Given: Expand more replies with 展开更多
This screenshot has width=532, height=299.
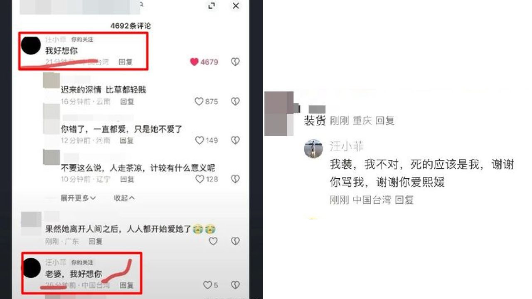Looking at the screenshot, I should 78,198.
